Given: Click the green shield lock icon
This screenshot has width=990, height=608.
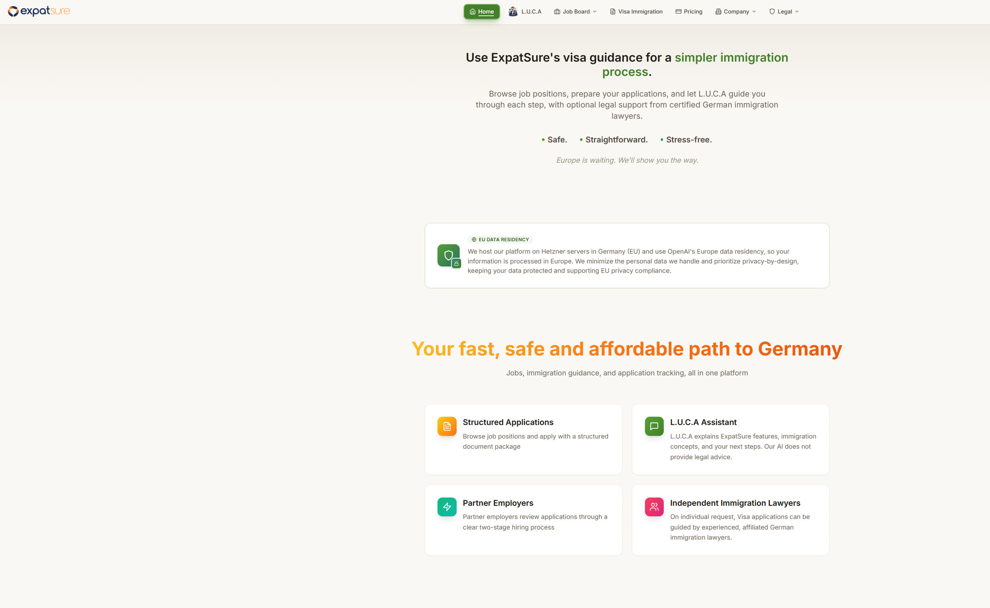Looking at the screenshot, I should (x=449, y=256).
